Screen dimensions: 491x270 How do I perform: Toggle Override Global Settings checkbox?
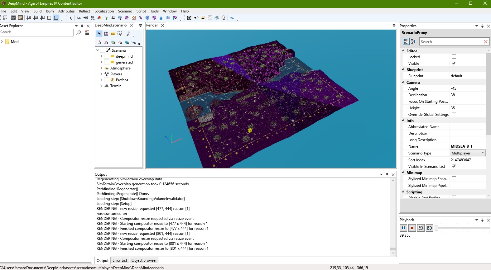(x=454, y=114)
